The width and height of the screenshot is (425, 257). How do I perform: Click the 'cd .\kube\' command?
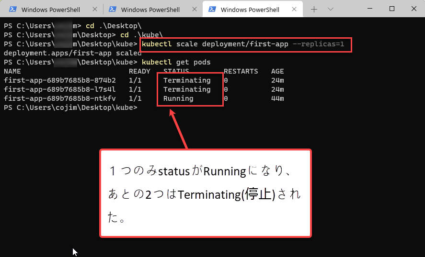pyautogui.click(x=141, y=35)
